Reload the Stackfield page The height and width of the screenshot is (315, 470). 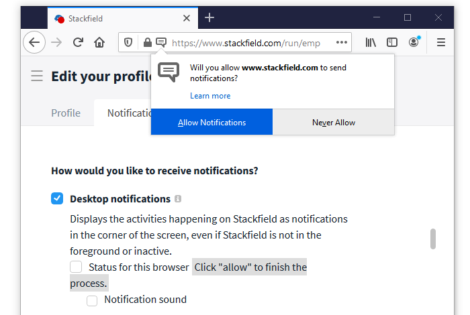pos(78,42)
